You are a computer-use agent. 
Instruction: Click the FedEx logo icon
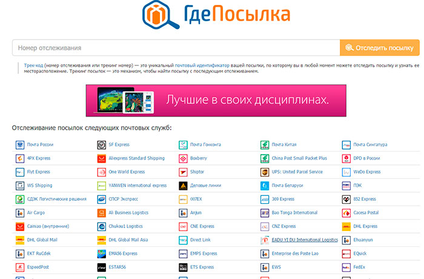point(346,267)
